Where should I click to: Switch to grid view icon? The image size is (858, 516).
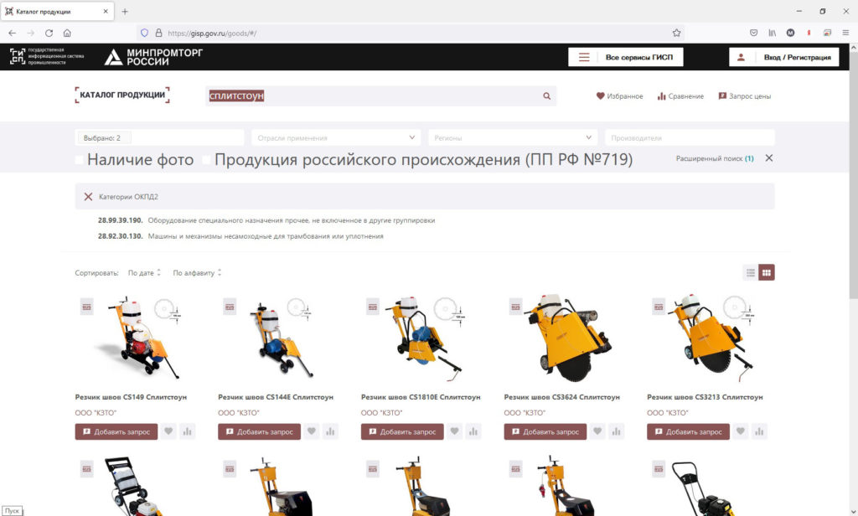tap(767, 272)
